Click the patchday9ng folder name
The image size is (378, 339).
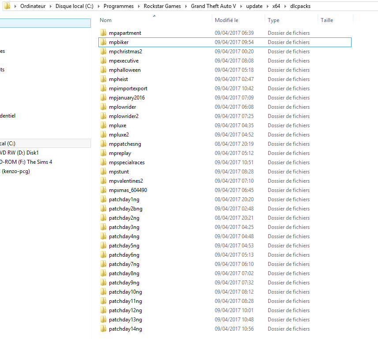124,283
